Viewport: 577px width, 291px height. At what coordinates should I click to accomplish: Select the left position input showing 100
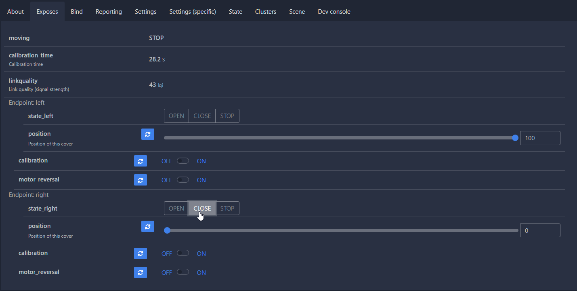pyautogui.click(x=540, y=138)
